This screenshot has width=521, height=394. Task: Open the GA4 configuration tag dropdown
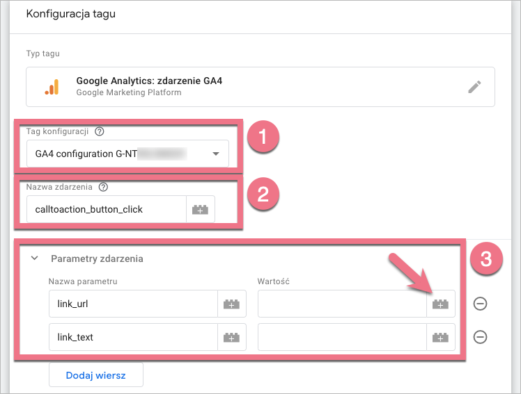(x=216, y=154)
